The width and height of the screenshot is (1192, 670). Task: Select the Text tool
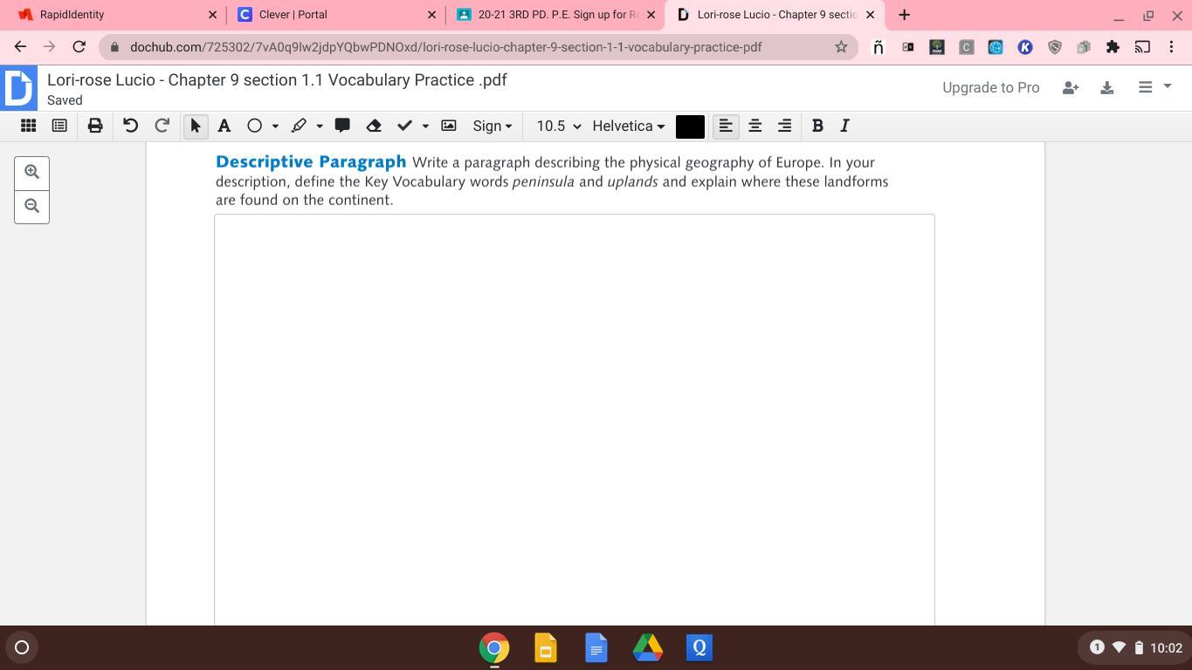click(x=224, y=126)
